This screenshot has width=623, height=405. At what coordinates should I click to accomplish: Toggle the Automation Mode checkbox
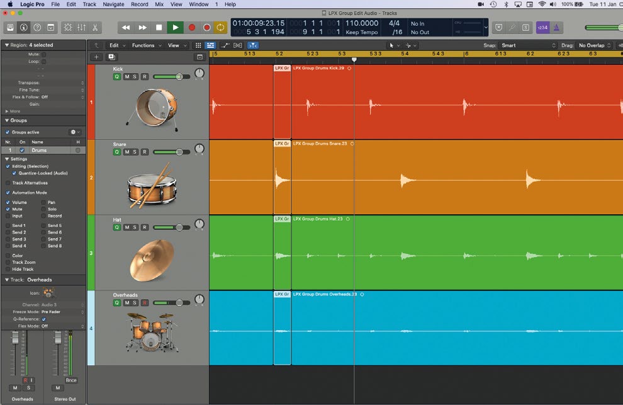[8, 193]
